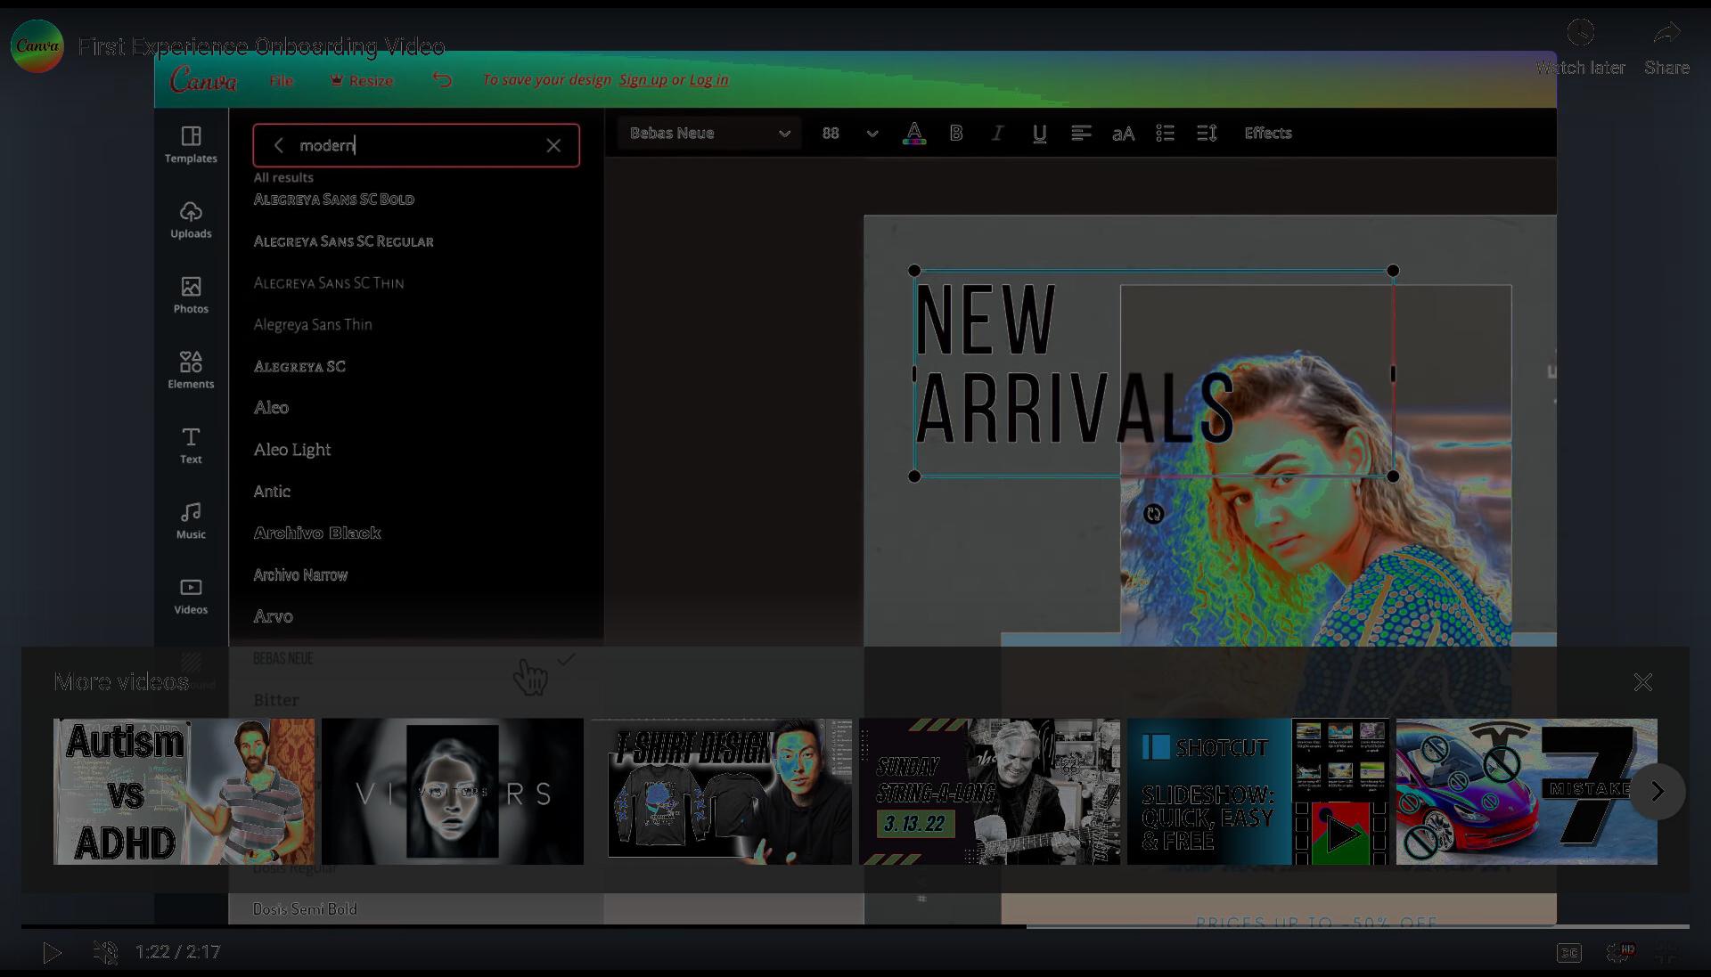Open the Resize menu
Viewport: 1711px width, 977px height.
[361, 80]
